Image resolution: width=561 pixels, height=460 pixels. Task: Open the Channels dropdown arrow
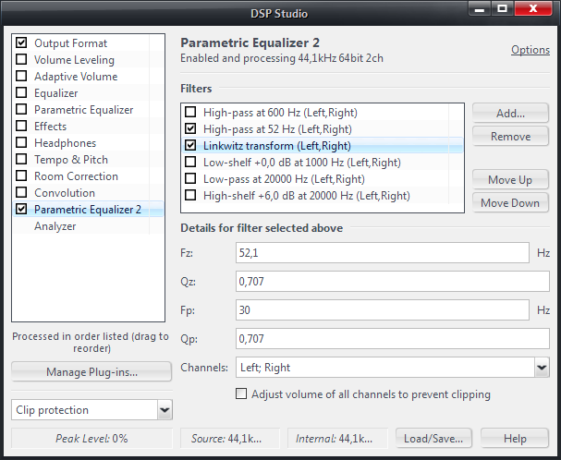tap(542, 368)
